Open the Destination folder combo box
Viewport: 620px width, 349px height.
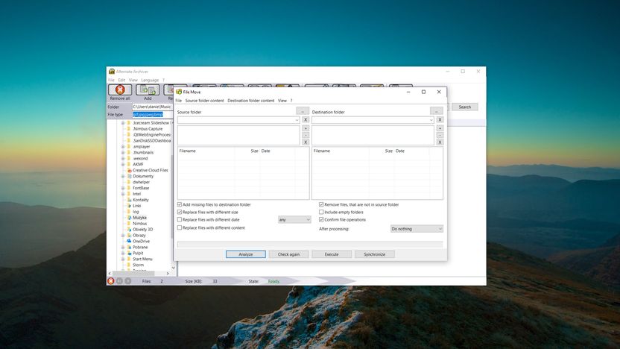click(373, 120)
